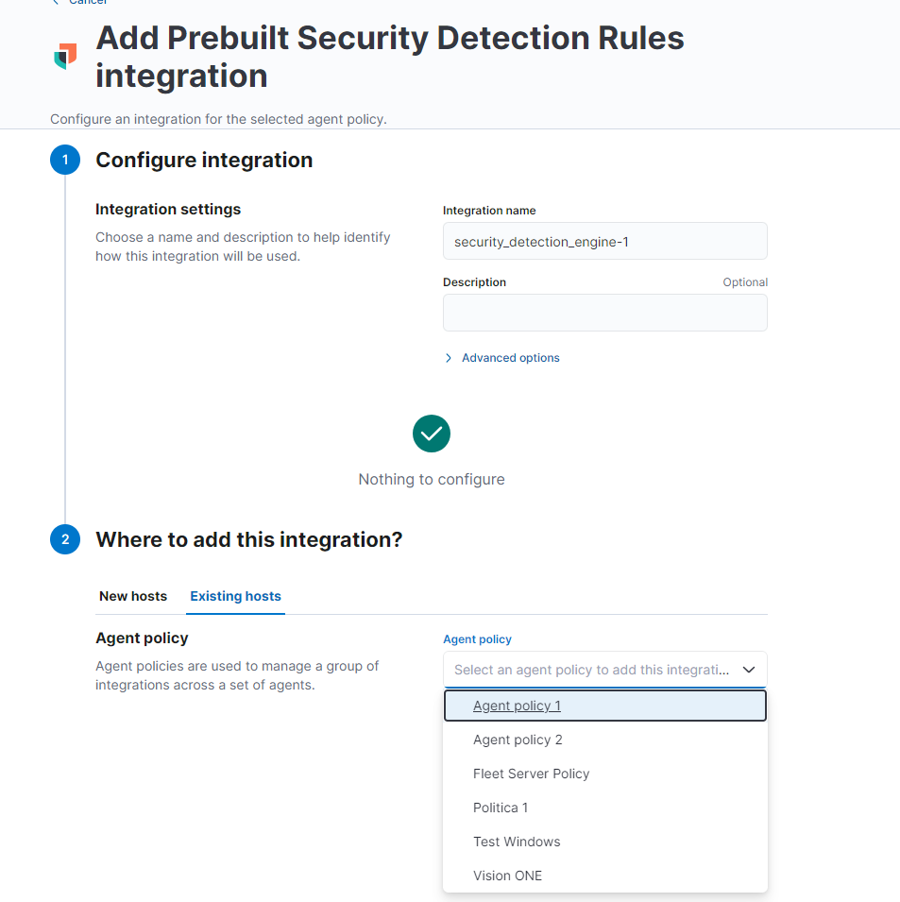Focus the Integration name input field
The image size is (900, 902).
[604, 242]
